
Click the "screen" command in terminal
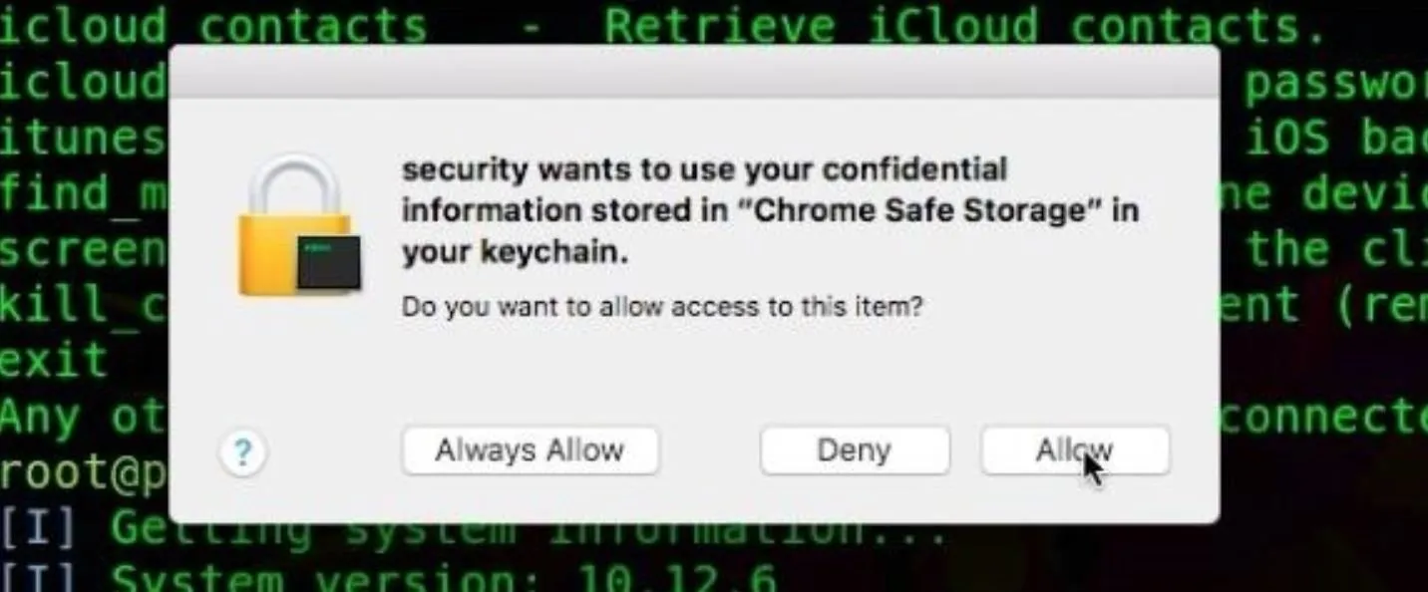coord(83,249)
